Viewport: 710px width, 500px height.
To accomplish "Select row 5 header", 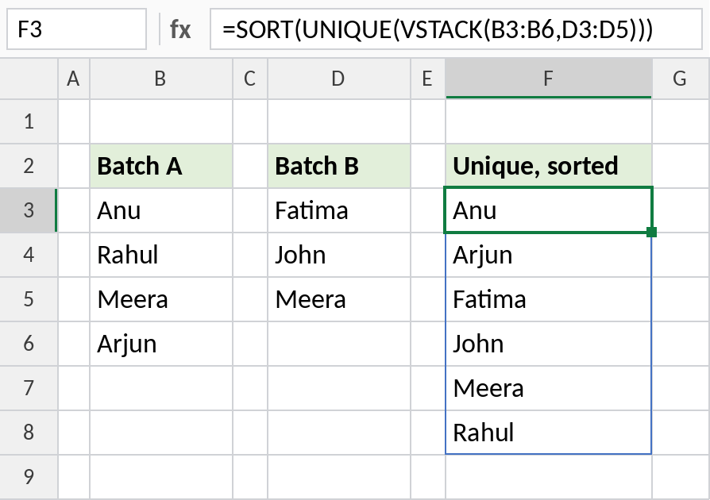I will (29, 298).
